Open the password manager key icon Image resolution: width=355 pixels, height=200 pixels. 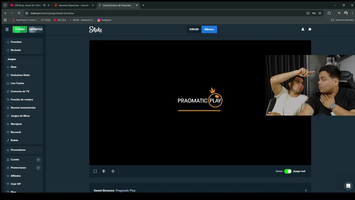pos(314,13)
